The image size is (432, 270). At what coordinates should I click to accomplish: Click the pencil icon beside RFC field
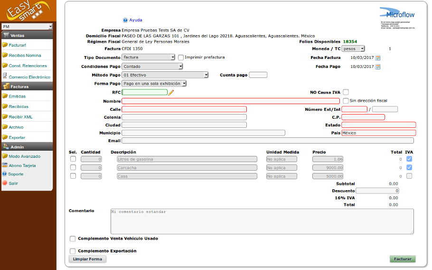tap(171, 93)
